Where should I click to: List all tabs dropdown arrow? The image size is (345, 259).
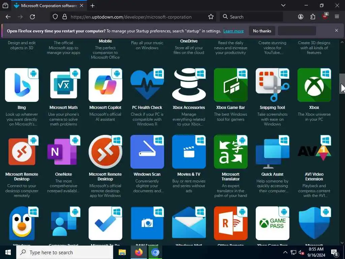[283, 5]
